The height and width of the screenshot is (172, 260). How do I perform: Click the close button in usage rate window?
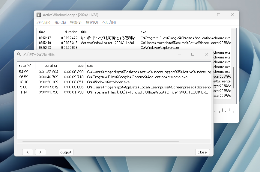(x=202, y=152)
